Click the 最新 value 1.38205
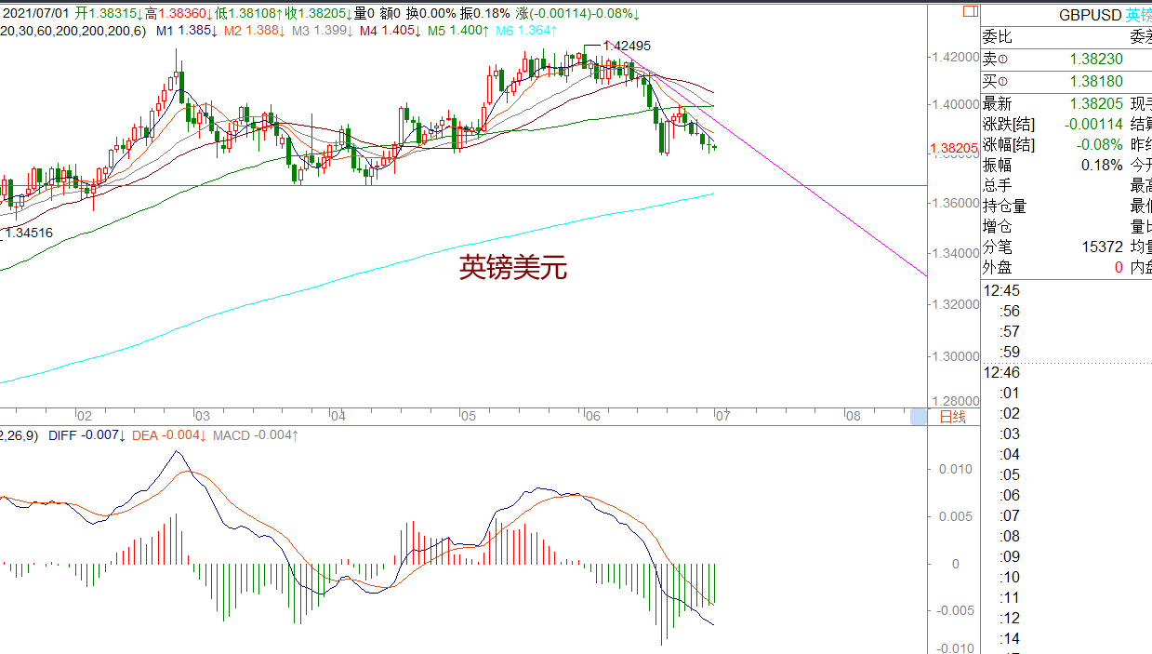The height and width of the screenshot is (654, 1152). pyautogui.click(x=1096, y=104)
